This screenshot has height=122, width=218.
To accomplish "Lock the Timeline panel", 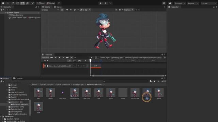I will pos(162,55).
